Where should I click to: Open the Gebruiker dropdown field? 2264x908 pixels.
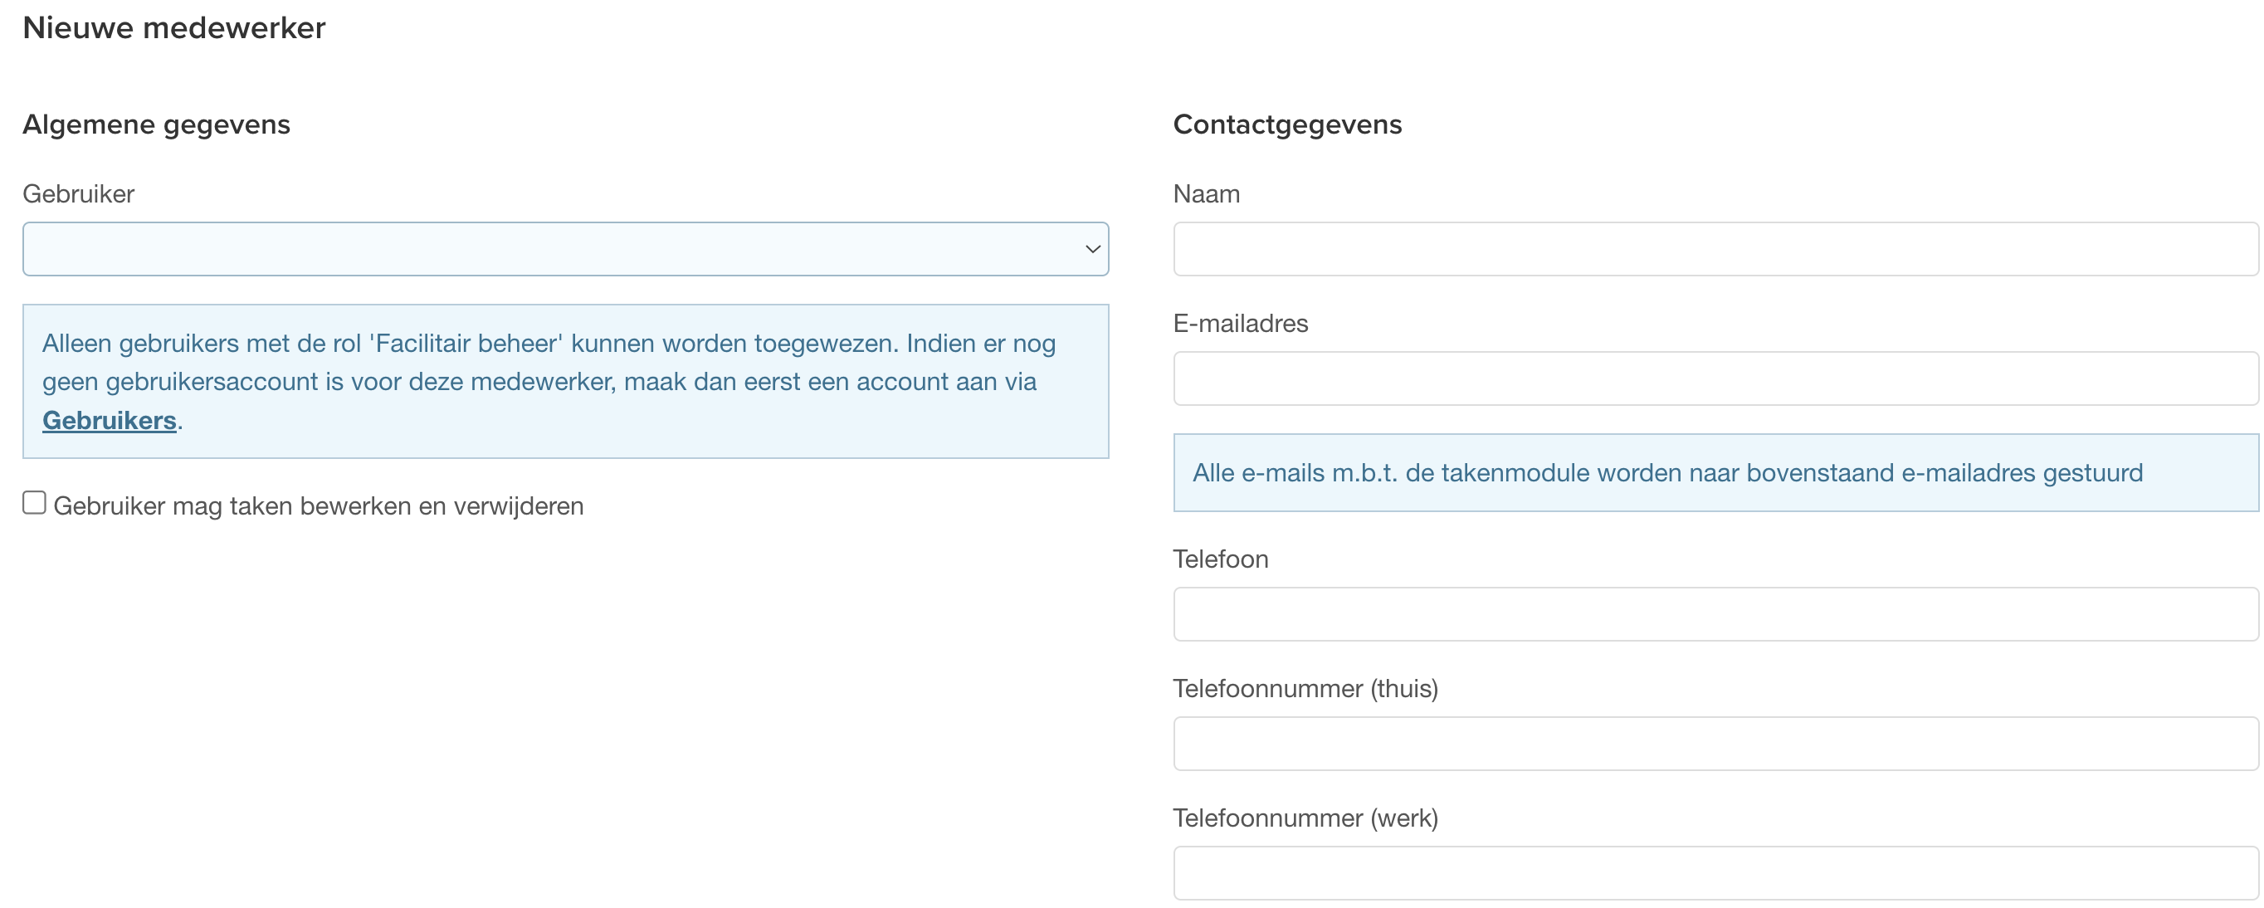coord(565,249)
